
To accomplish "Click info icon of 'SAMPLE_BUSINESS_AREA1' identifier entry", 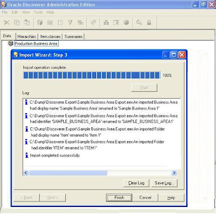I will pos(26,116).
